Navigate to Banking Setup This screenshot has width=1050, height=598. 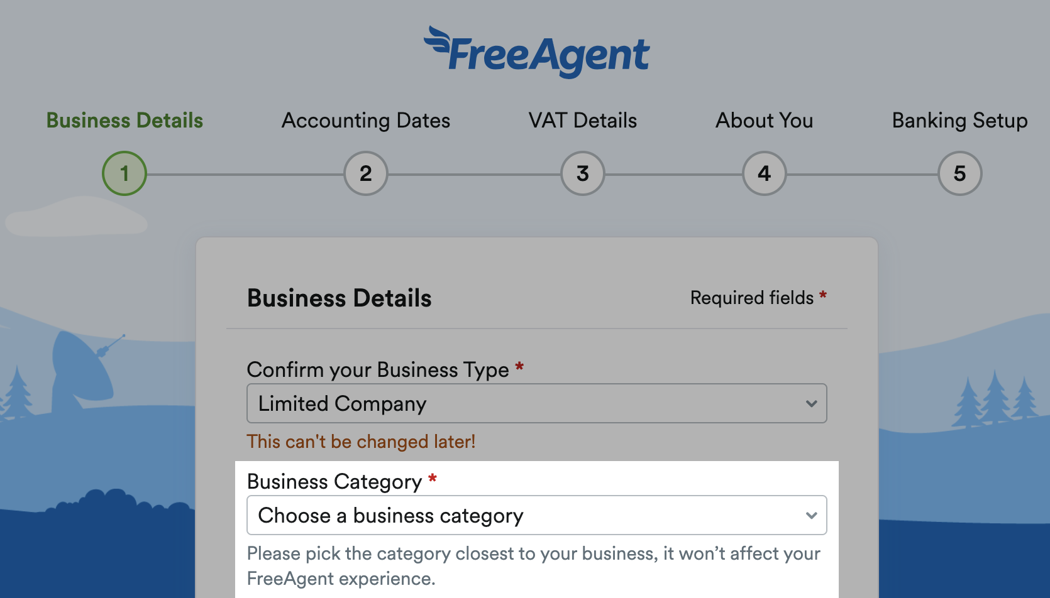point(959,120)
